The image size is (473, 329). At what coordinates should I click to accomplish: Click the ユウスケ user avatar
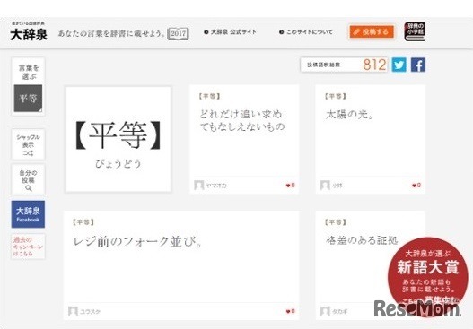tap(73, 311)
